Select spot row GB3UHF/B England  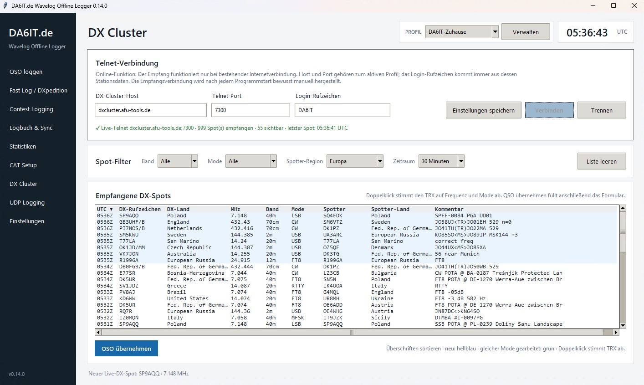point(357,222)
